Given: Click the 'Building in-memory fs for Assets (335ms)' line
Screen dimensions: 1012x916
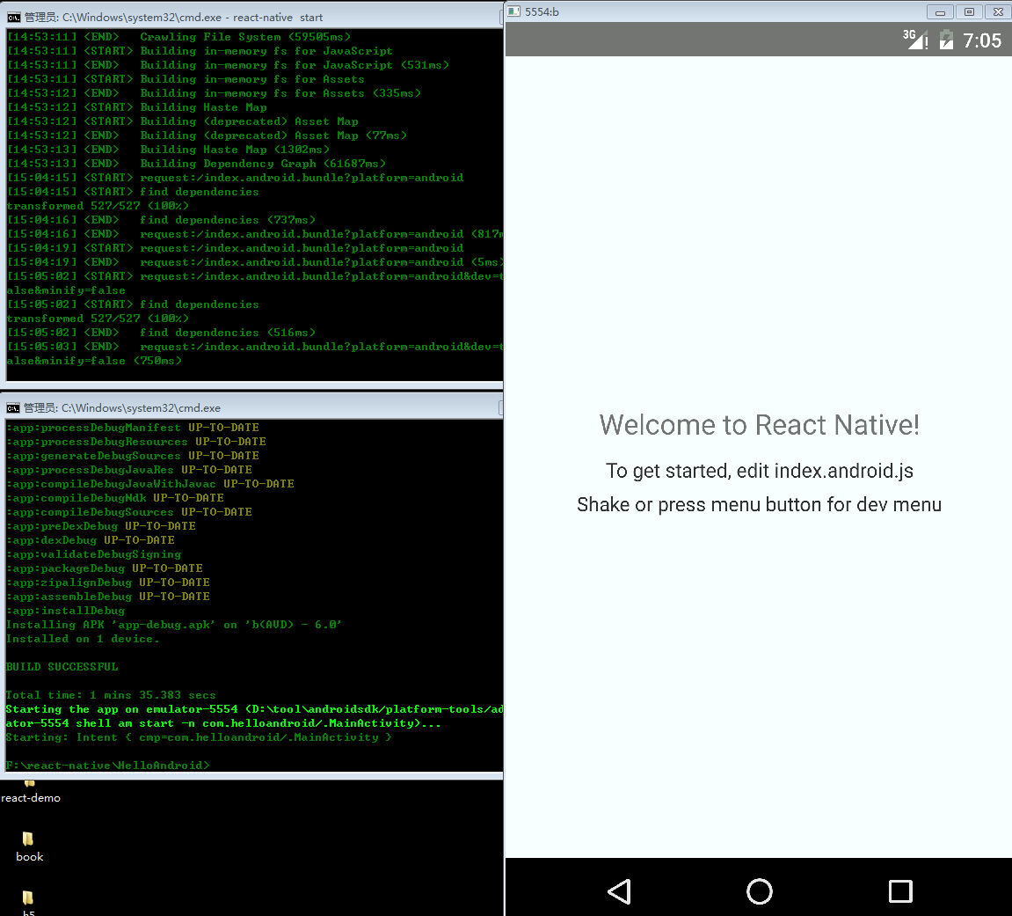Looking at the screenshot, I should (214, 93).
